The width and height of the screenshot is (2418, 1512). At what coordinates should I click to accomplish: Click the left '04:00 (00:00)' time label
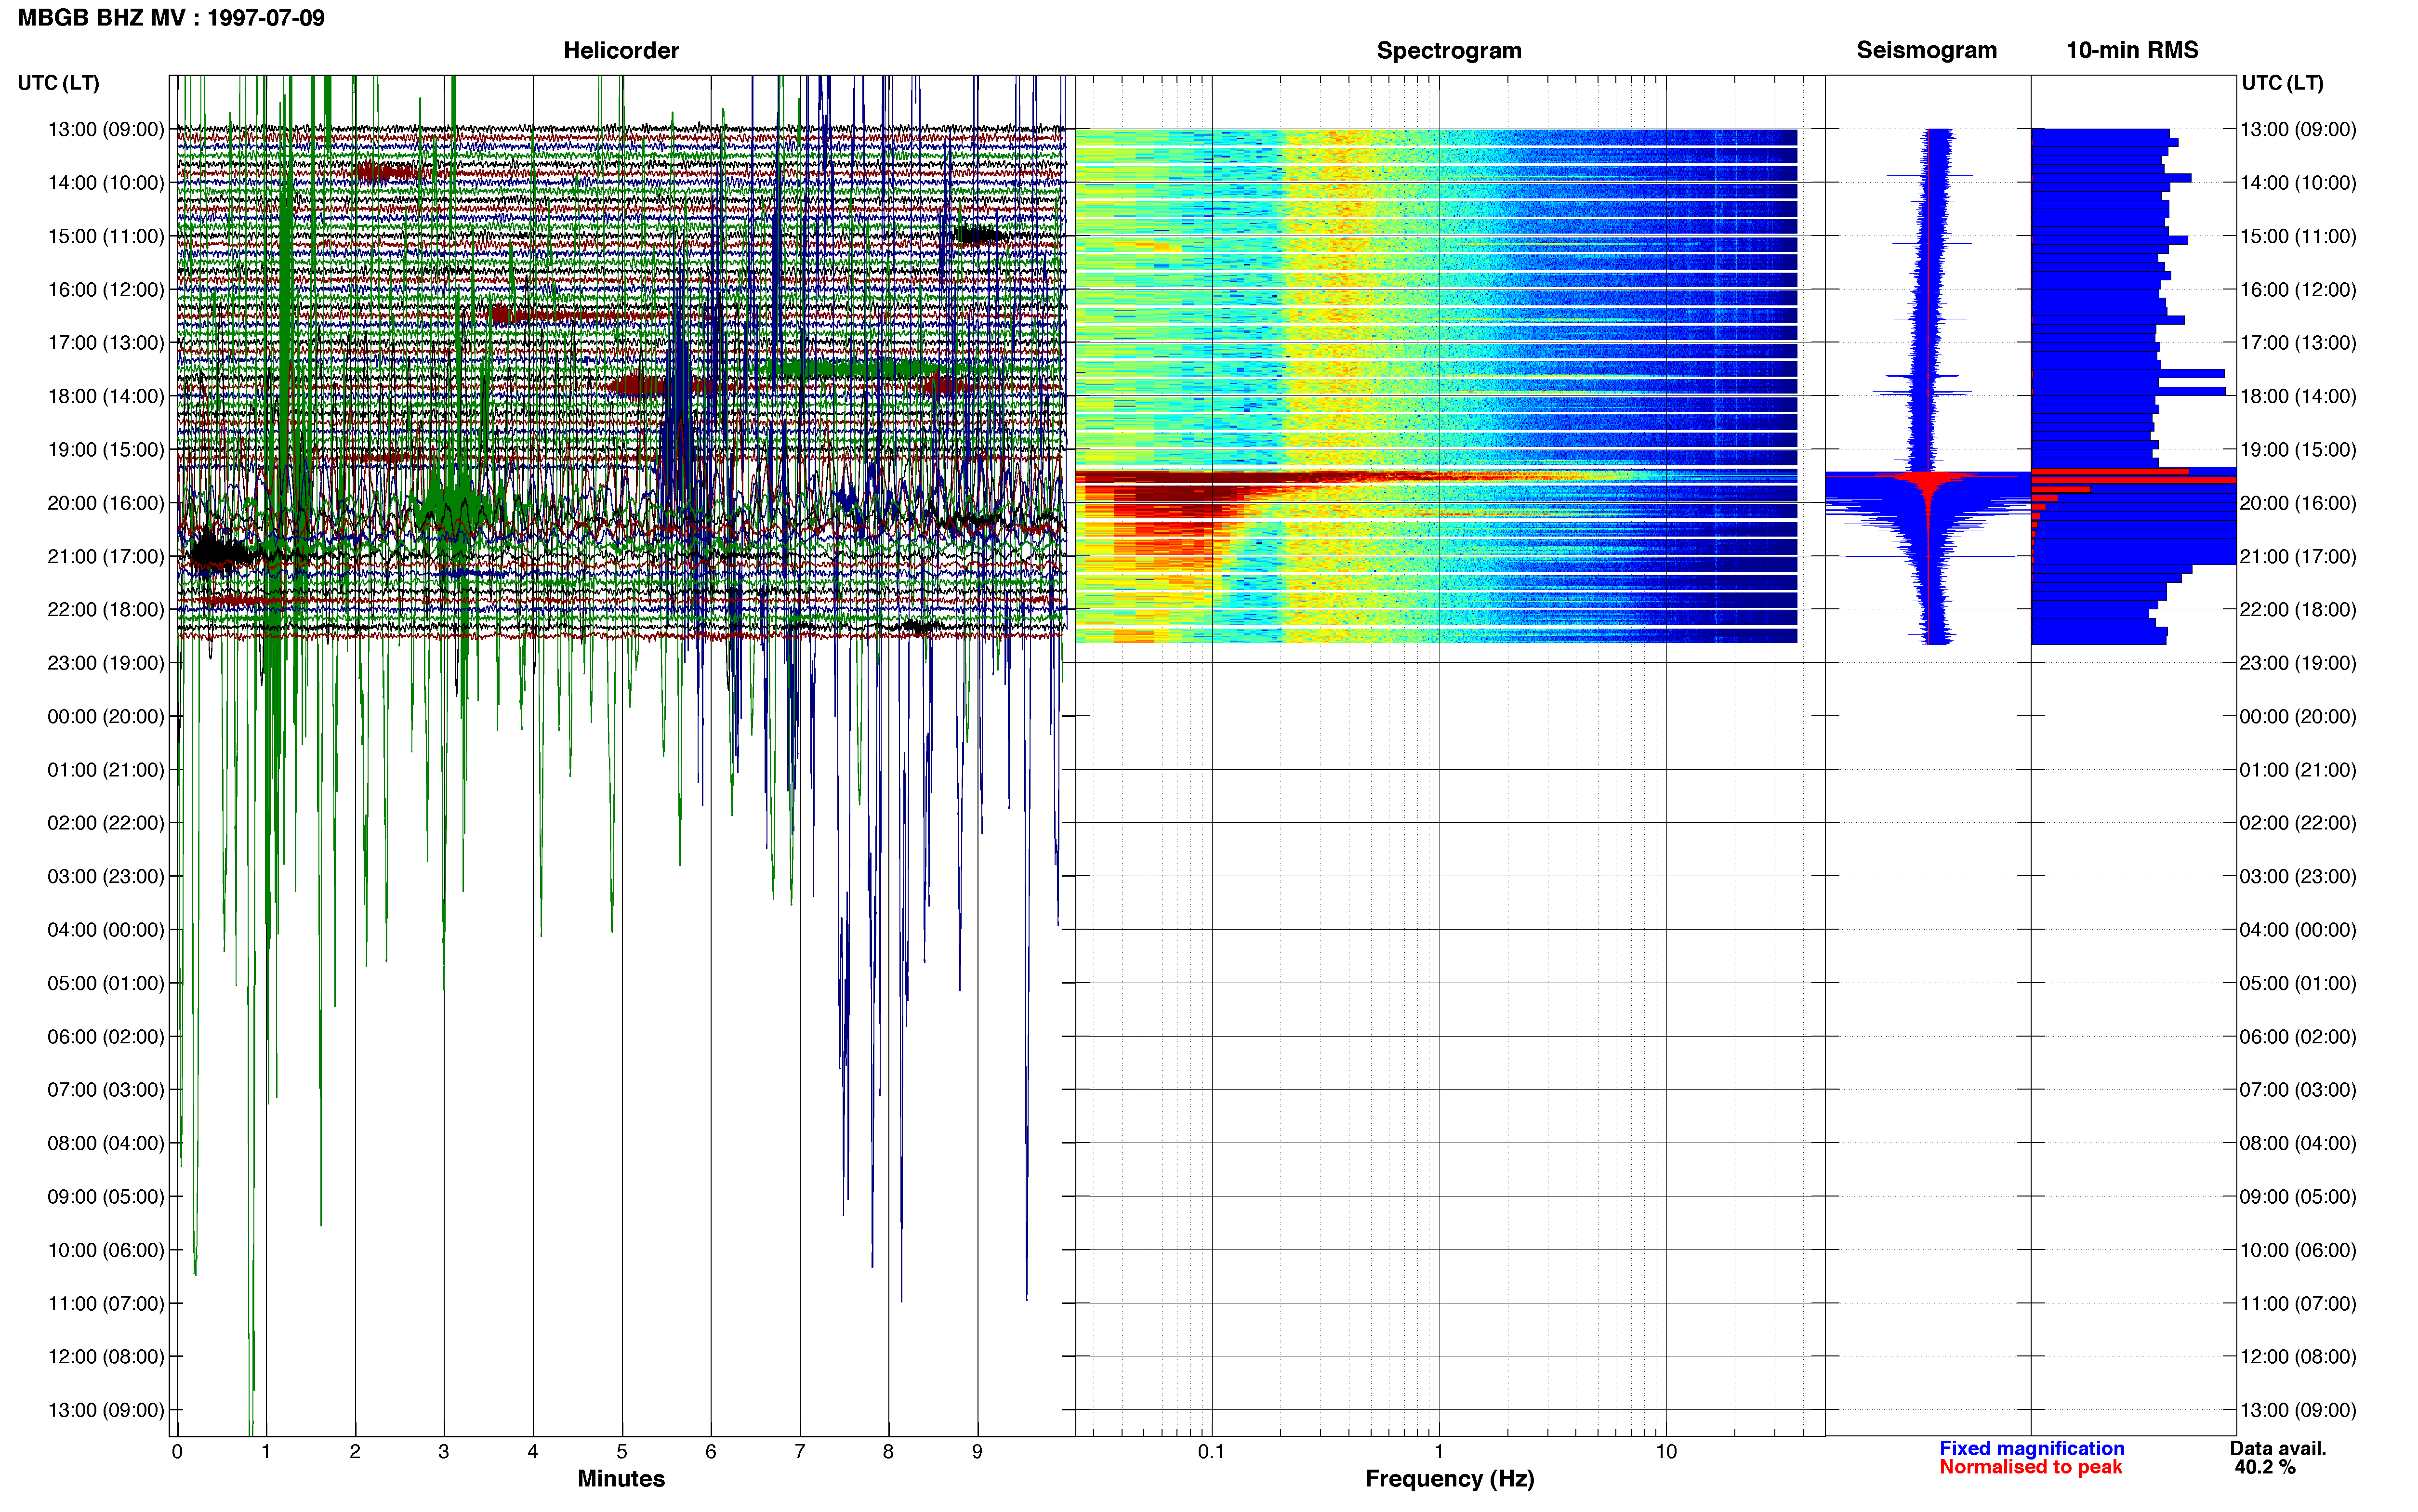[106, 930]
